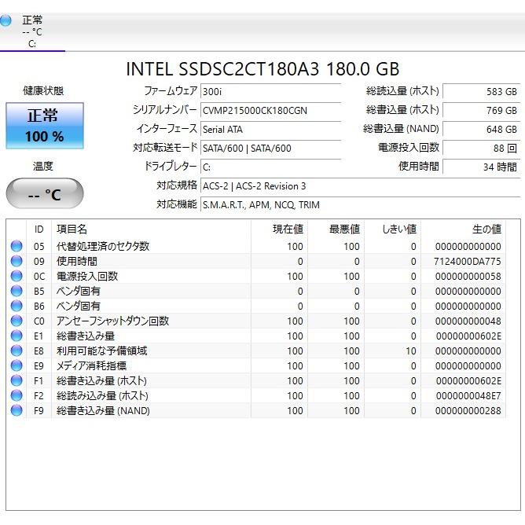Viewport: 525px width, 525px height.
Task: Select the 使用時間 attribute in the table
Action: [255, 261]
